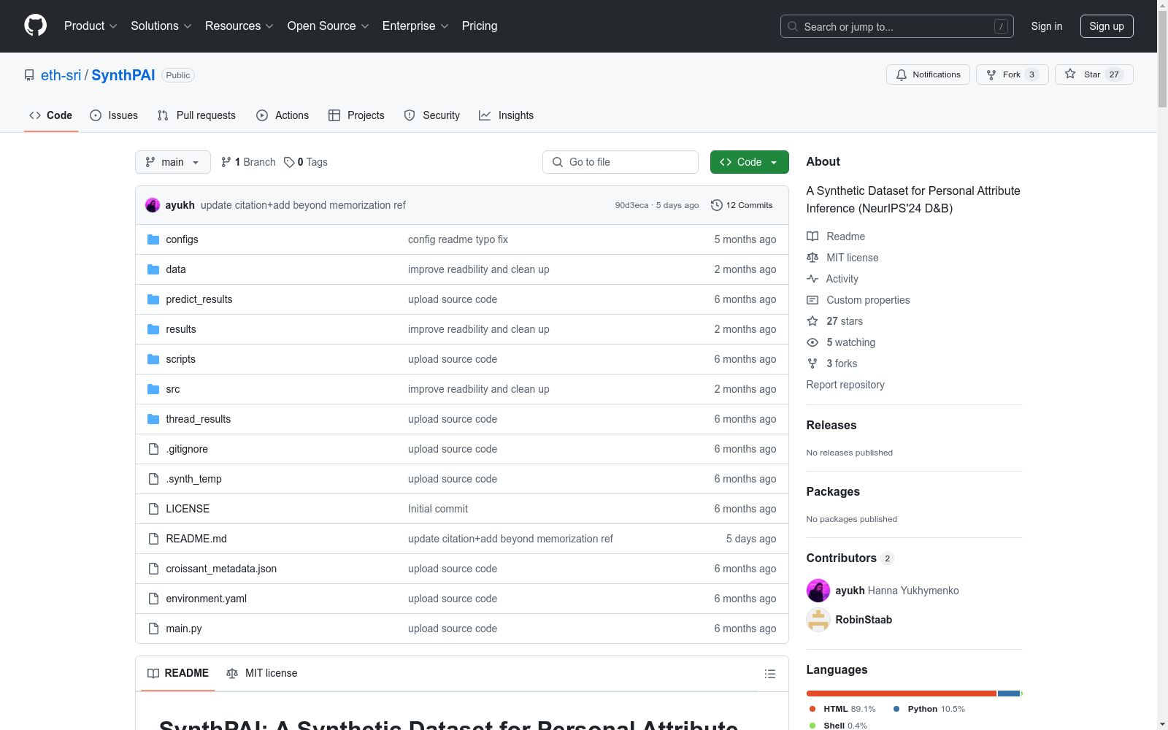
Task: Expand the Product menu
Action: click(91, 26)
